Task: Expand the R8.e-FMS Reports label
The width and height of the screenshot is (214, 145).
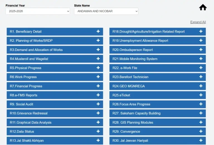Action: coord(23,95)
